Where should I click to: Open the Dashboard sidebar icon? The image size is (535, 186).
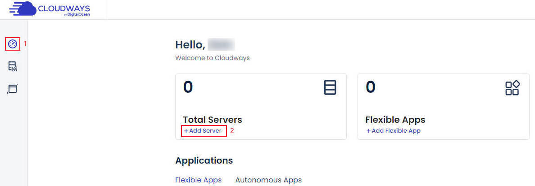point(13,44)
